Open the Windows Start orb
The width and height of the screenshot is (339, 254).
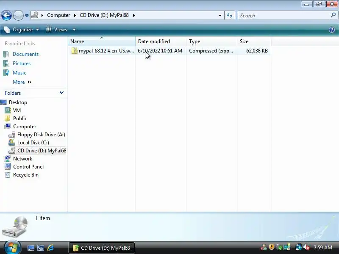tap(12, 247)
